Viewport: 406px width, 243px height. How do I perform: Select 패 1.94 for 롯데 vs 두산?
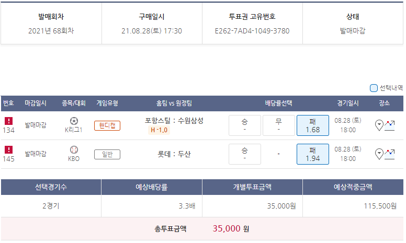click(312, 154)
